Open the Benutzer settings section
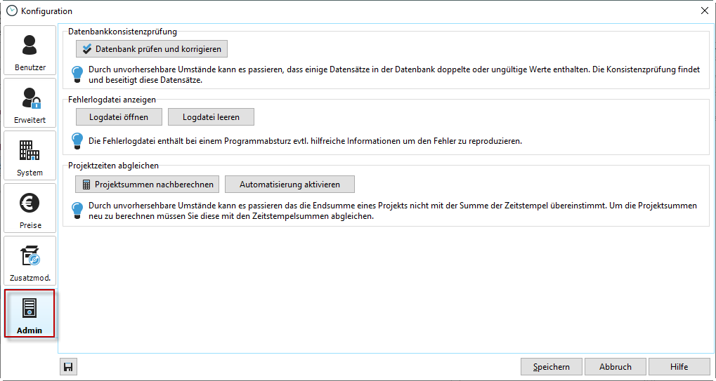 30,51
